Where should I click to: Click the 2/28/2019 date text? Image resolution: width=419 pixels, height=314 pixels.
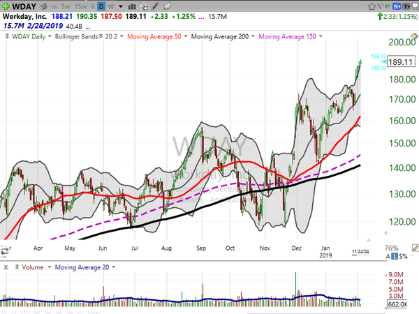point(45,26)
